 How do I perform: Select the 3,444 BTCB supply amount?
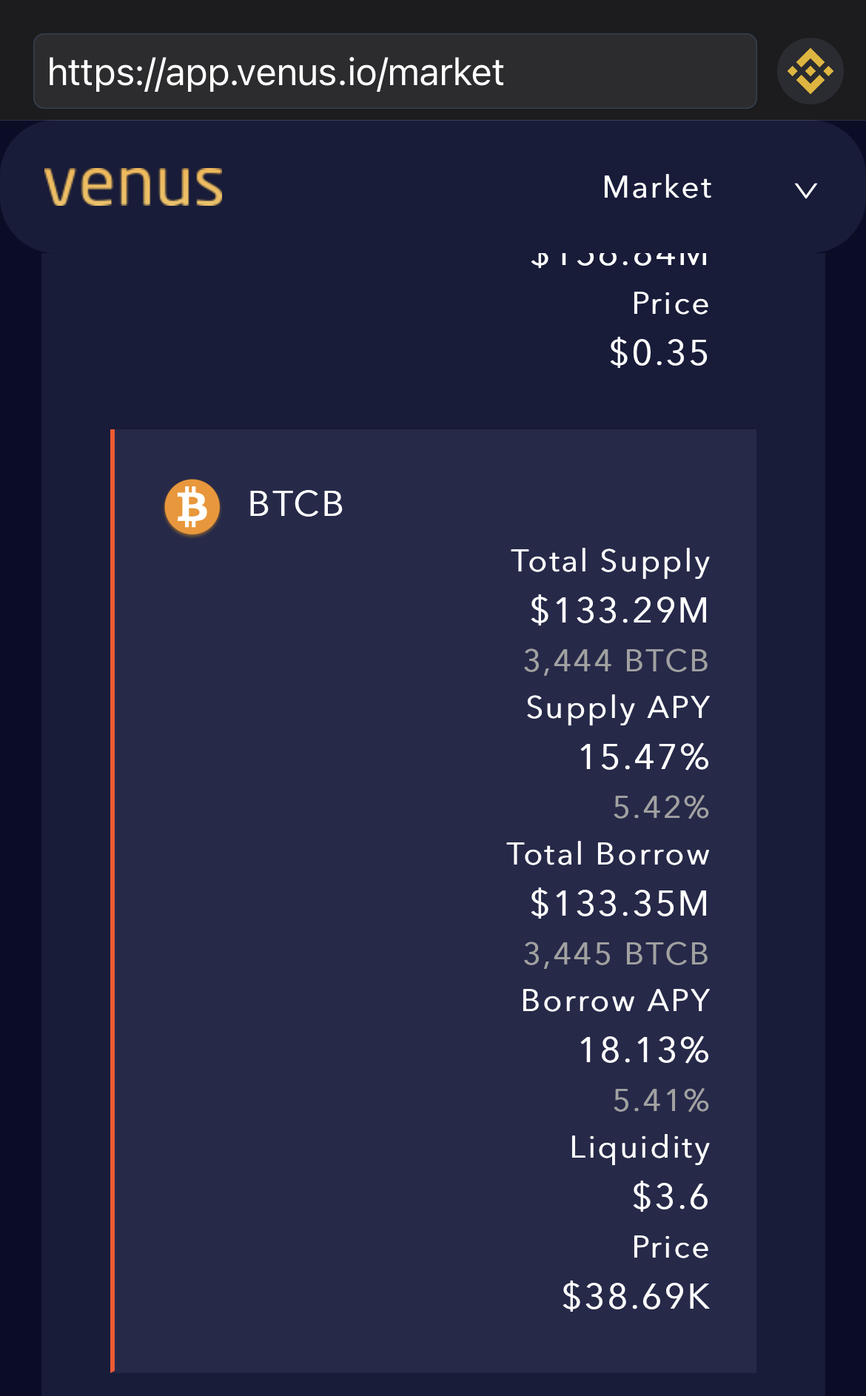[x=616, y=660]
